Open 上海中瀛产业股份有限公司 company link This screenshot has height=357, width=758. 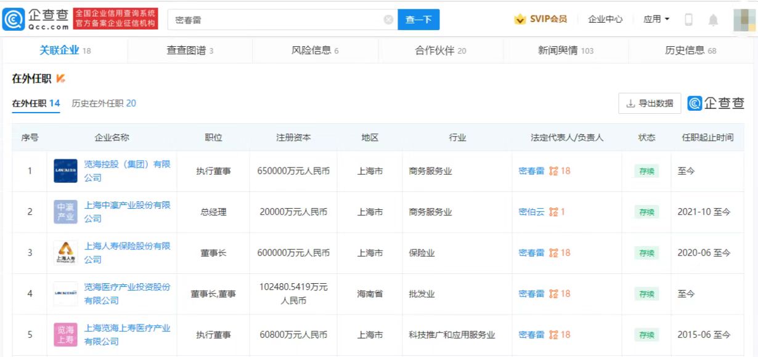pyautogui.click(x=127, y=212)
